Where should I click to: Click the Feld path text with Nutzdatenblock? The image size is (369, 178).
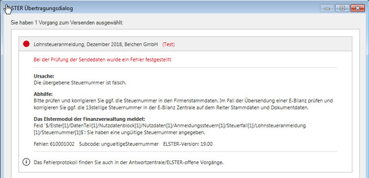click(x=170, y=129)
